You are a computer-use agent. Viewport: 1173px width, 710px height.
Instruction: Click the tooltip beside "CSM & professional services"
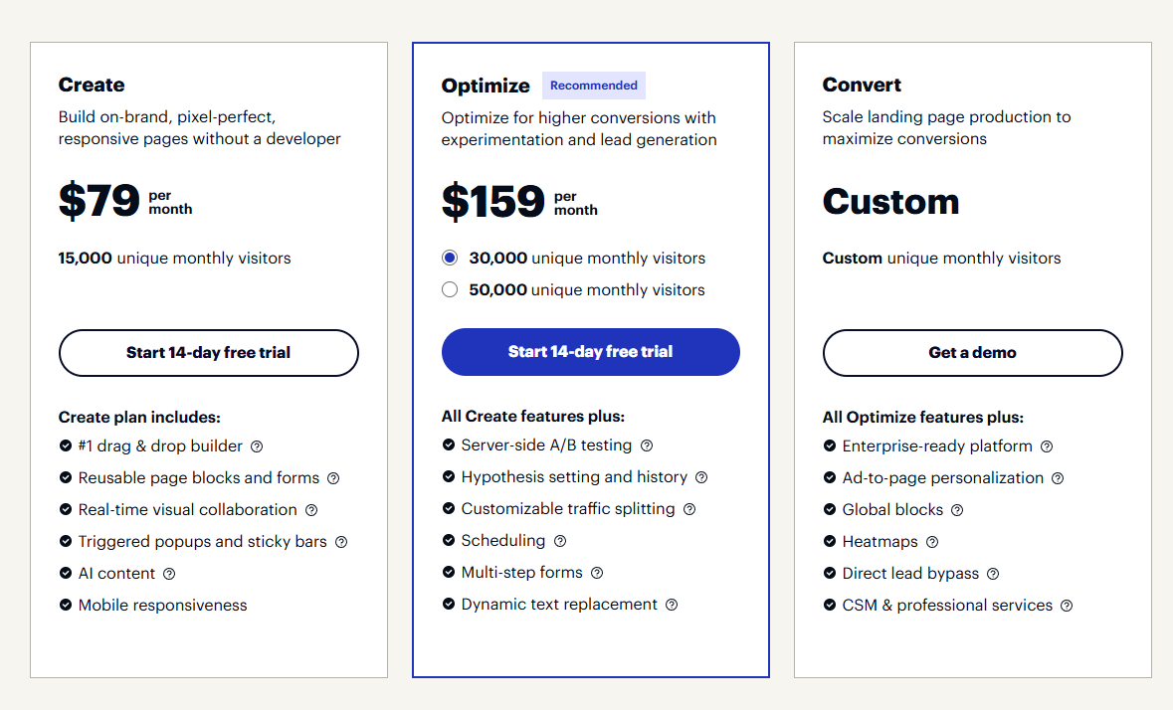point(1067,605)
